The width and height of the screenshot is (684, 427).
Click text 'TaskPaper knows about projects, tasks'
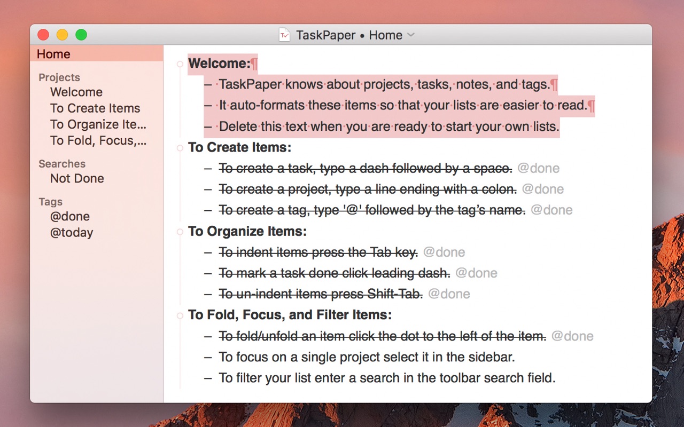click(384, 84)
